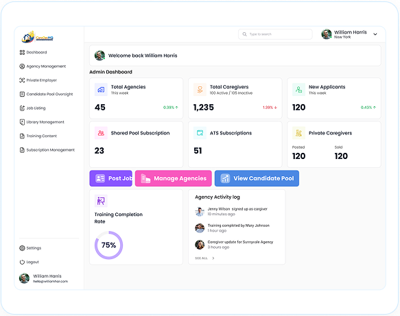Image resolution: width=400 pixels, height=316 pixels.
Task: Click the Sold private caregivers value
Action: 341,156
